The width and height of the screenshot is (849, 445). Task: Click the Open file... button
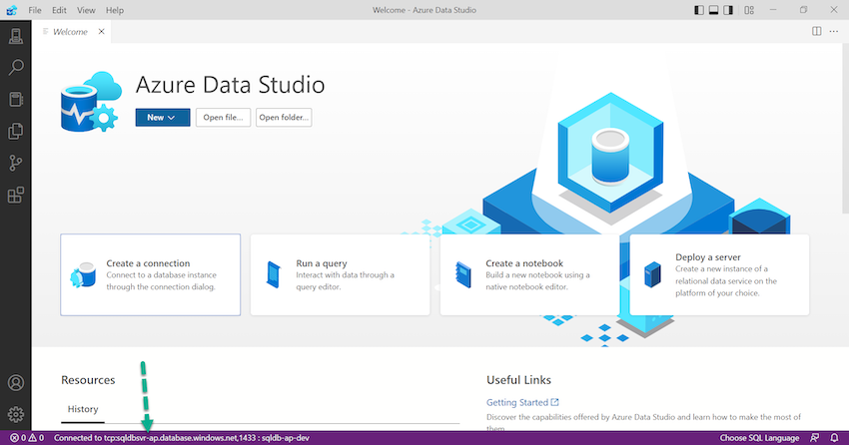tap(223, 118)
